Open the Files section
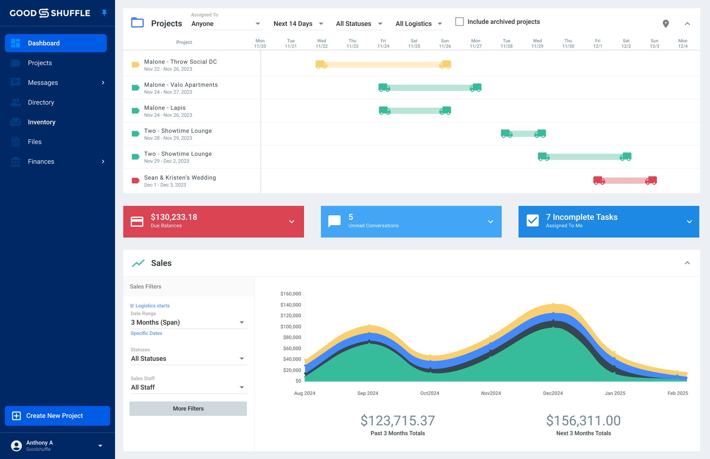 pyautogui.click(x=35, y=142)
